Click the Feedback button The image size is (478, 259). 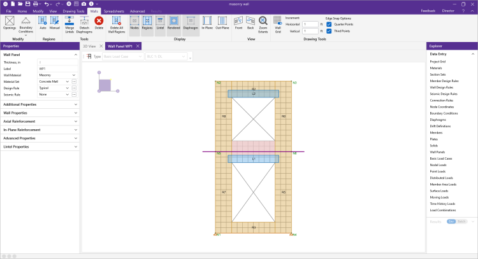coord(428,11)
